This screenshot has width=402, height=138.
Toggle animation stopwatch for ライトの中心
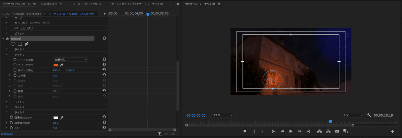pos(15,70)
